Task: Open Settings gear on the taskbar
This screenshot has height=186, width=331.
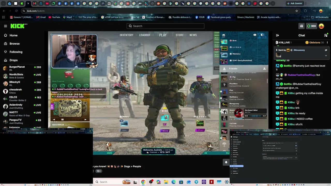Action: pyautogui.click(x=227, y=182)
